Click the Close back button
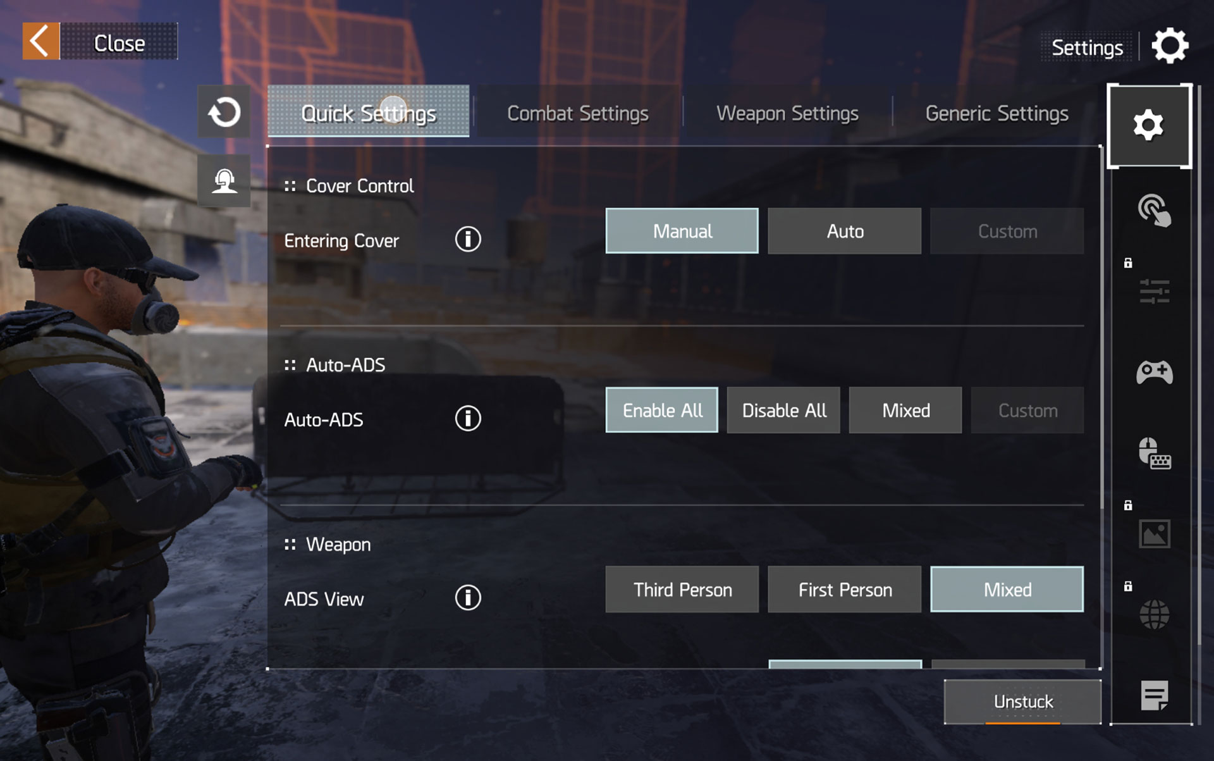Image resolution: width=1214 pixels, height=761 pixels. [100, 42]
